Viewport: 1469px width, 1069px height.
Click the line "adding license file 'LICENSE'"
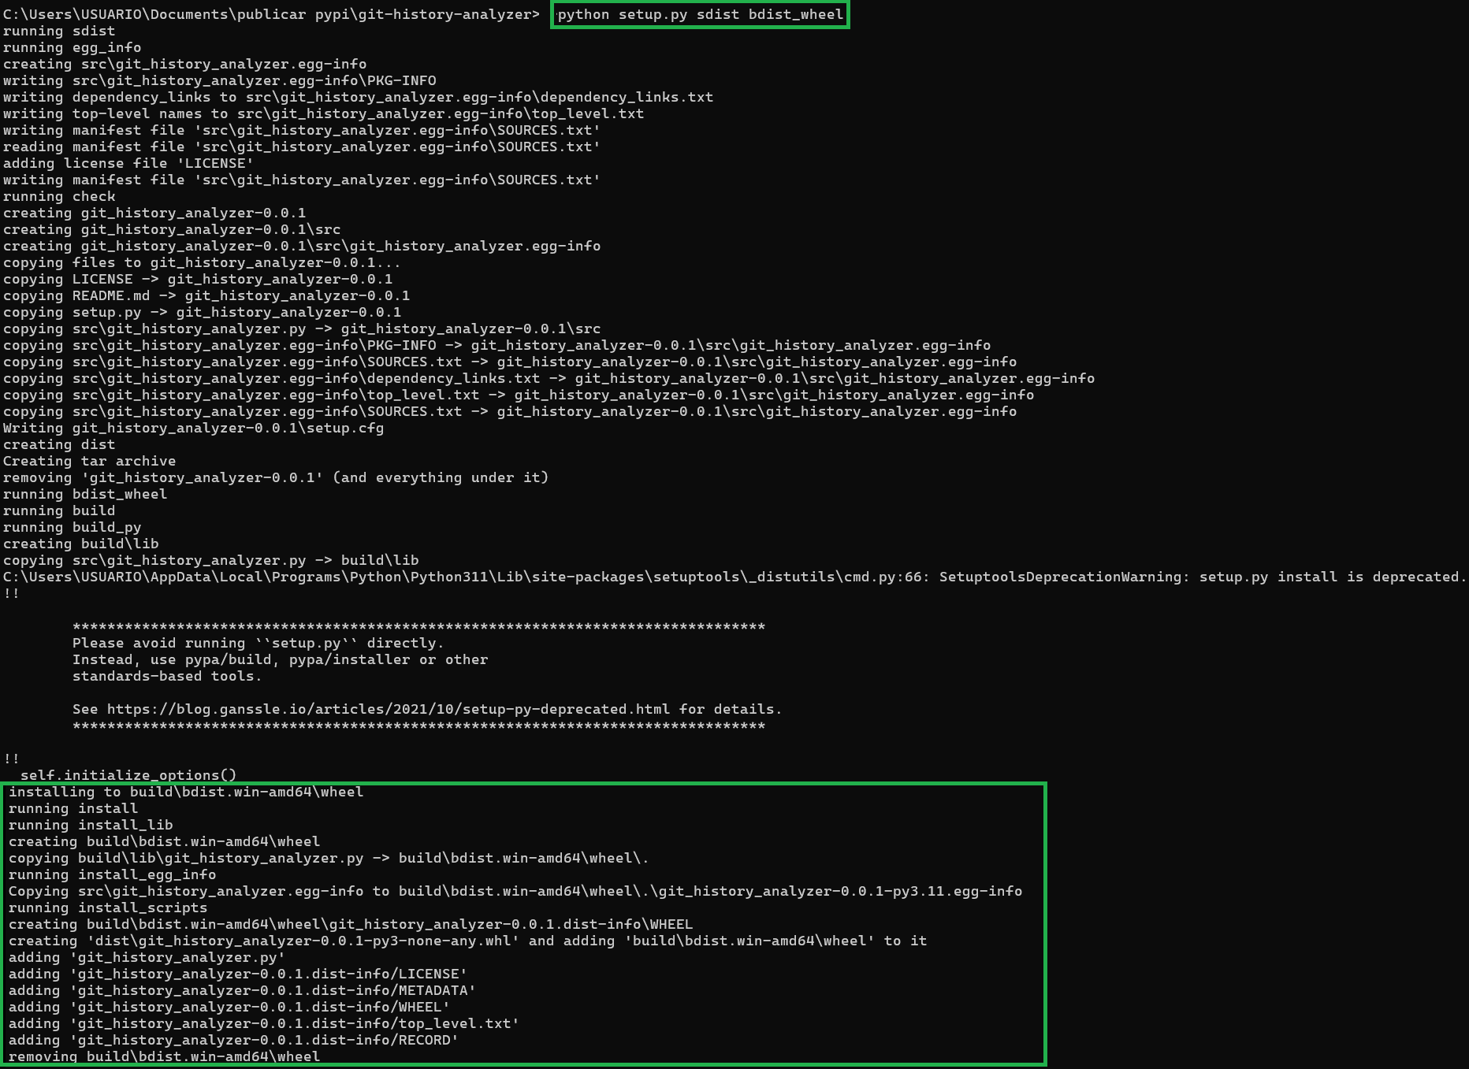click(x=128, y=163)
